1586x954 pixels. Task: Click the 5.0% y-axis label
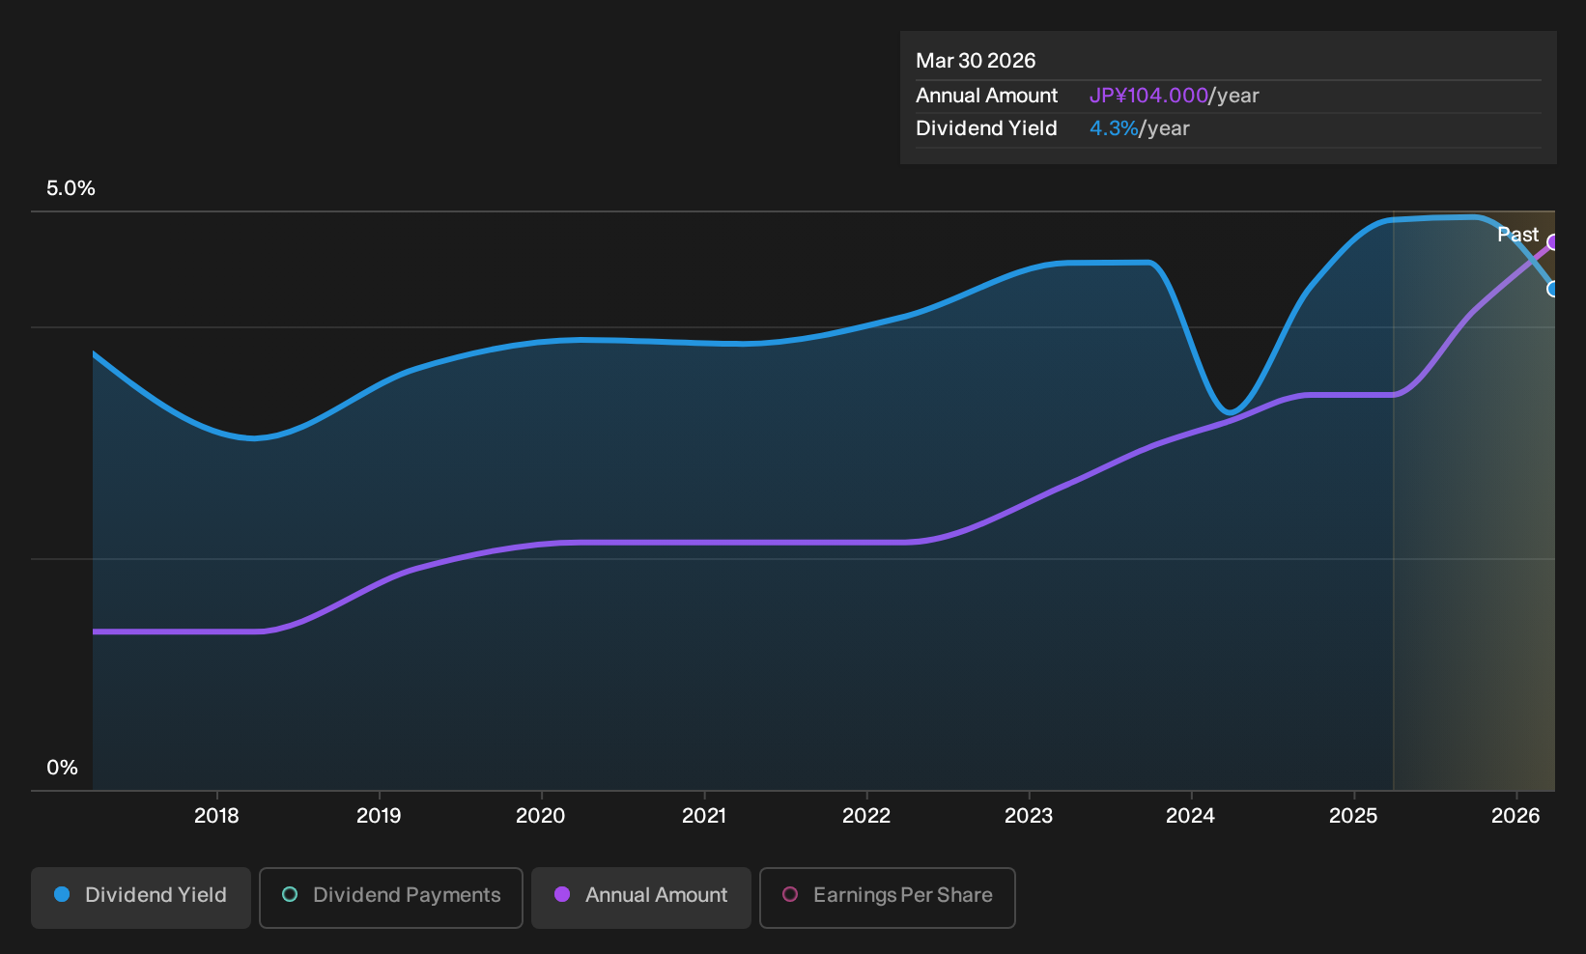click(71, 188)
